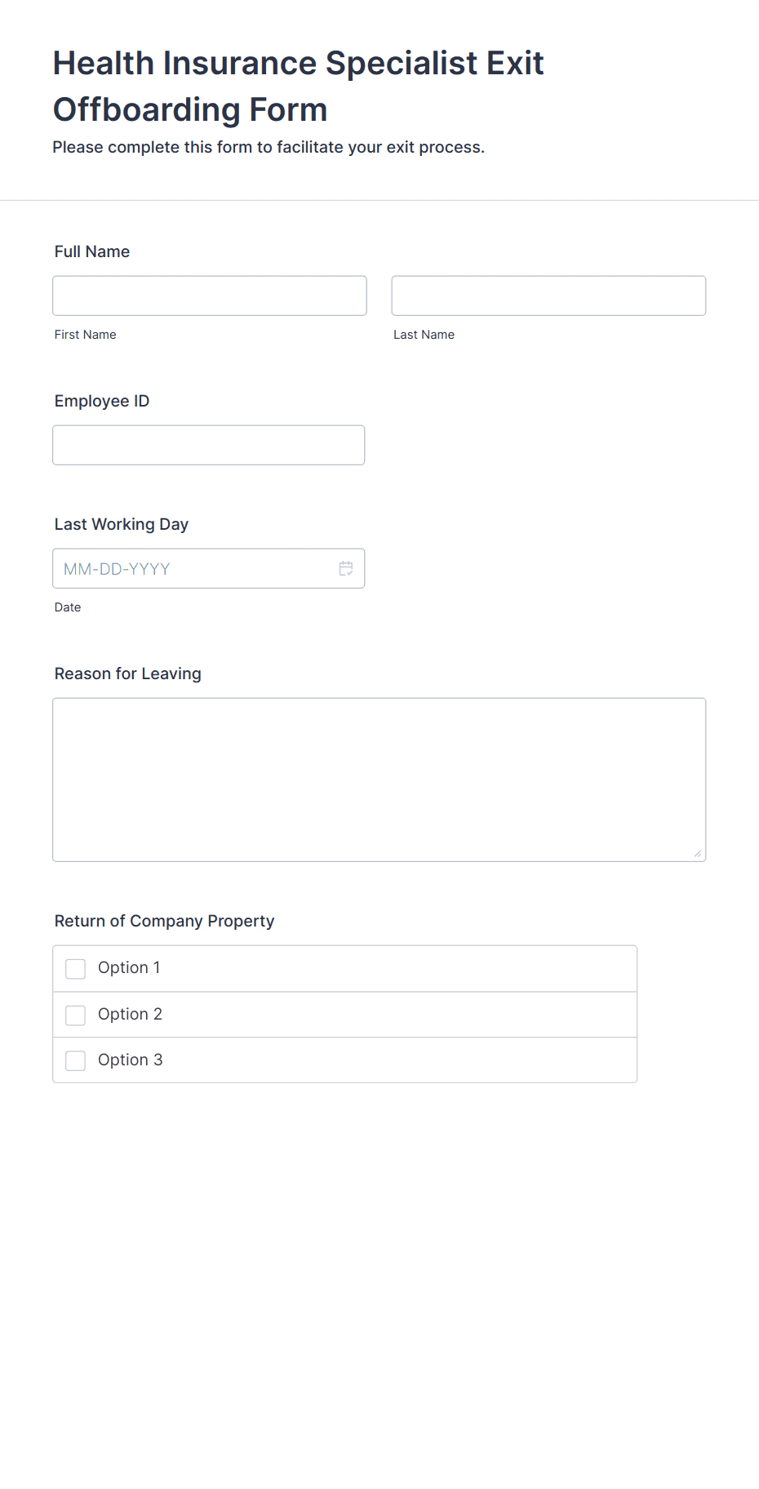Activate the MM-DD-YYYY date field
759x1489 pixels.
pos(209,568)
